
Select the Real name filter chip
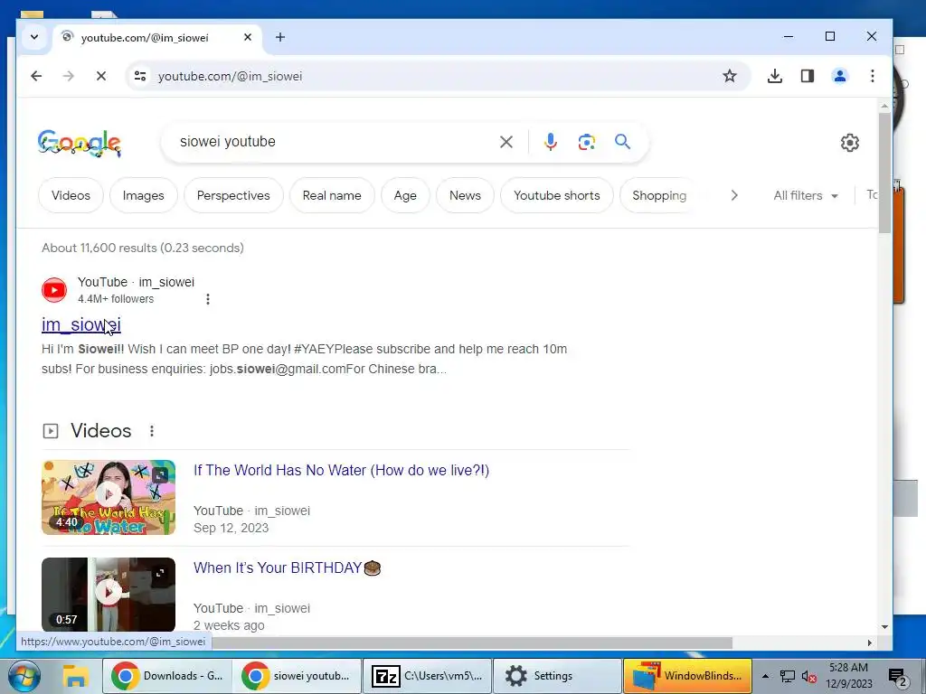point(332,195)
